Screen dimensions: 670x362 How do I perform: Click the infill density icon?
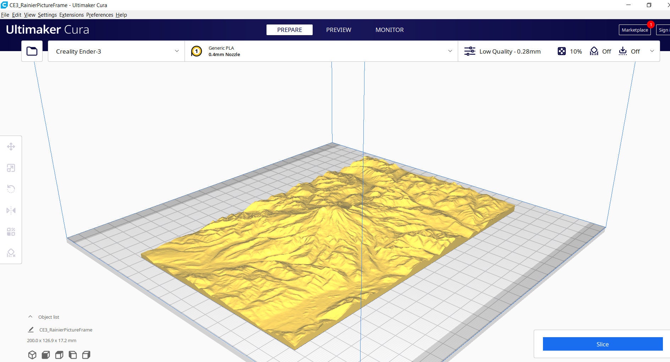click(x=562, y=51)
